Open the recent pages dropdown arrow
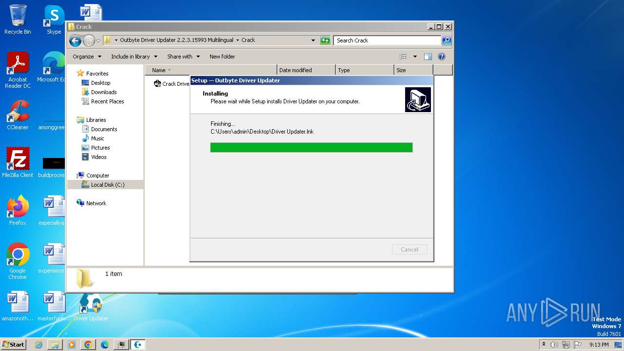624x351 pixels. coord(98,40)
